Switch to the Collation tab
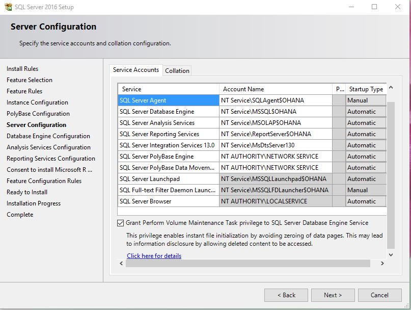Screen dimensions: 411x310 tap(177, 71)
